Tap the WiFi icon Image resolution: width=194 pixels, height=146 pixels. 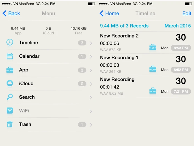pos(10,111)
